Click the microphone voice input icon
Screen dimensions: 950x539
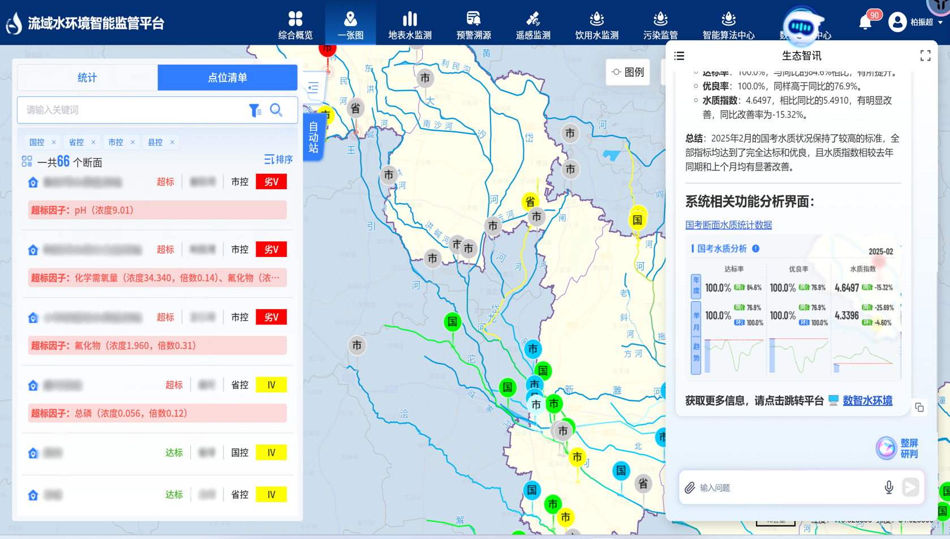coord(888,487)
